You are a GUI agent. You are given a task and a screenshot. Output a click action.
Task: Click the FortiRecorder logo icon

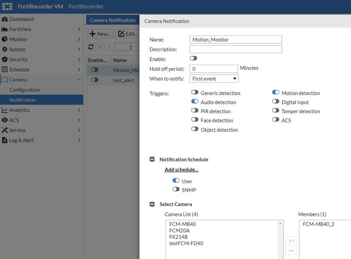coord(7,6)
